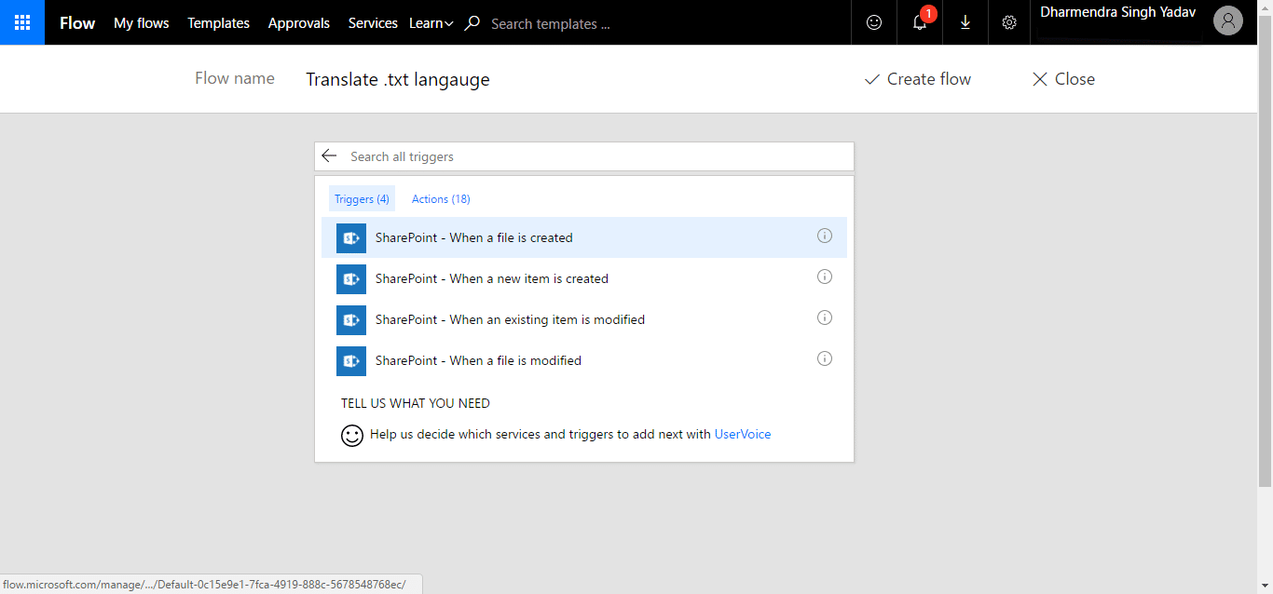Viewport: 1273px width, 594px height.
Task: Select SharePoint - When a new item is created
Action: pos(584,278)
